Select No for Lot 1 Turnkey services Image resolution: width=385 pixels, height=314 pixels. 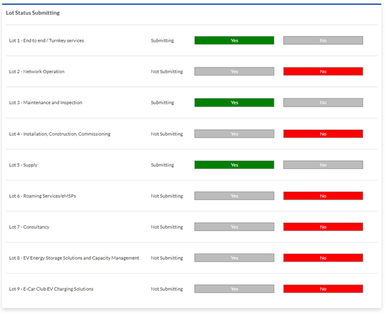[x=323, y=40]
